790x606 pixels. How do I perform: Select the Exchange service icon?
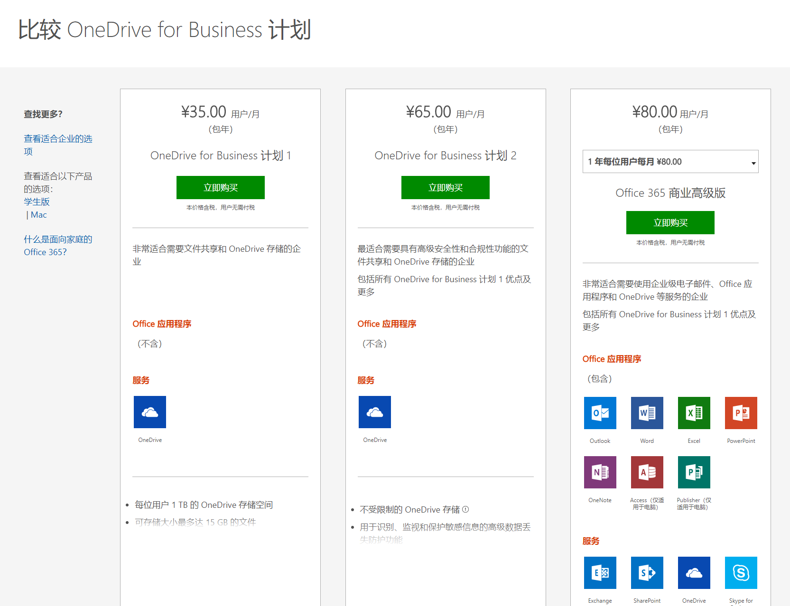[600, 573]
